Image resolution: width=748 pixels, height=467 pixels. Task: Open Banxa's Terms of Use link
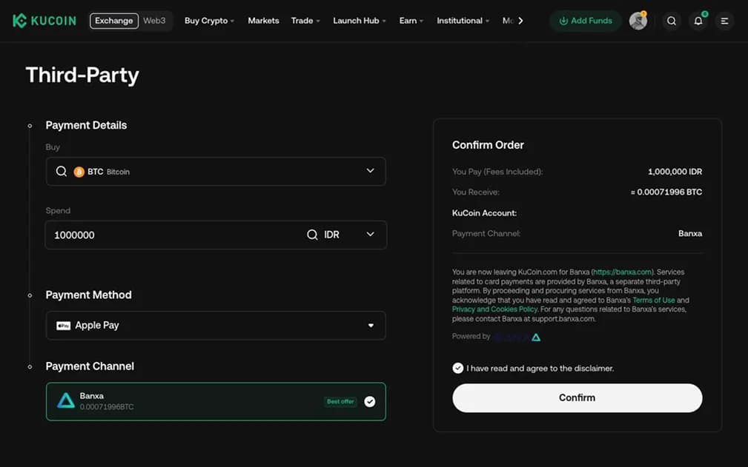(x=654, y=300)
